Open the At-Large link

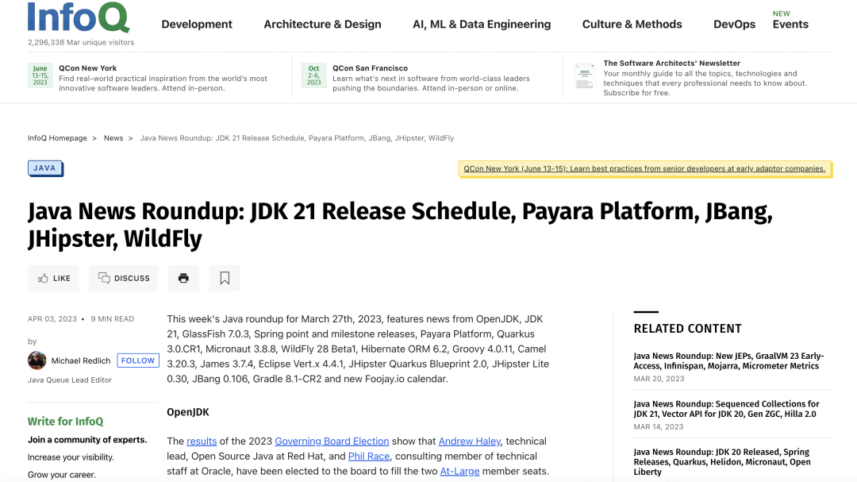(x=459, y=471)
